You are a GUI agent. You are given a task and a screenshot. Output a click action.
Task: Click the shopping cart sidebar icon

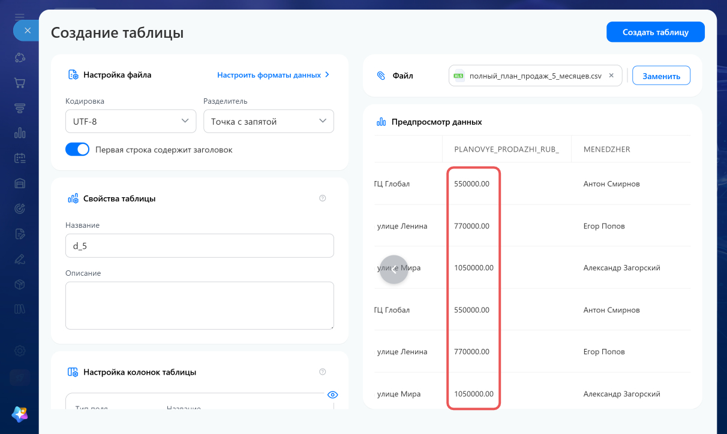coord(20,83)
